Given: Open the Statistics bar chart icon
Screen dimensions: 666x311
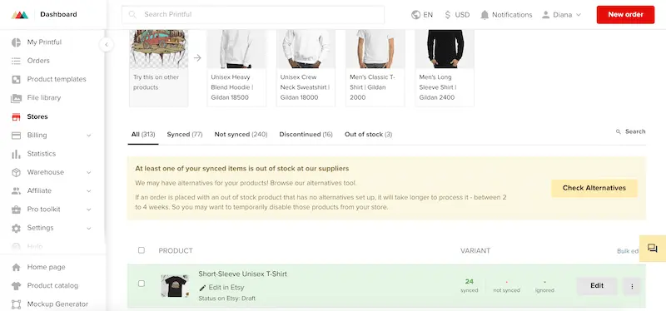Looking at the screenshot, I should [16, 154].
